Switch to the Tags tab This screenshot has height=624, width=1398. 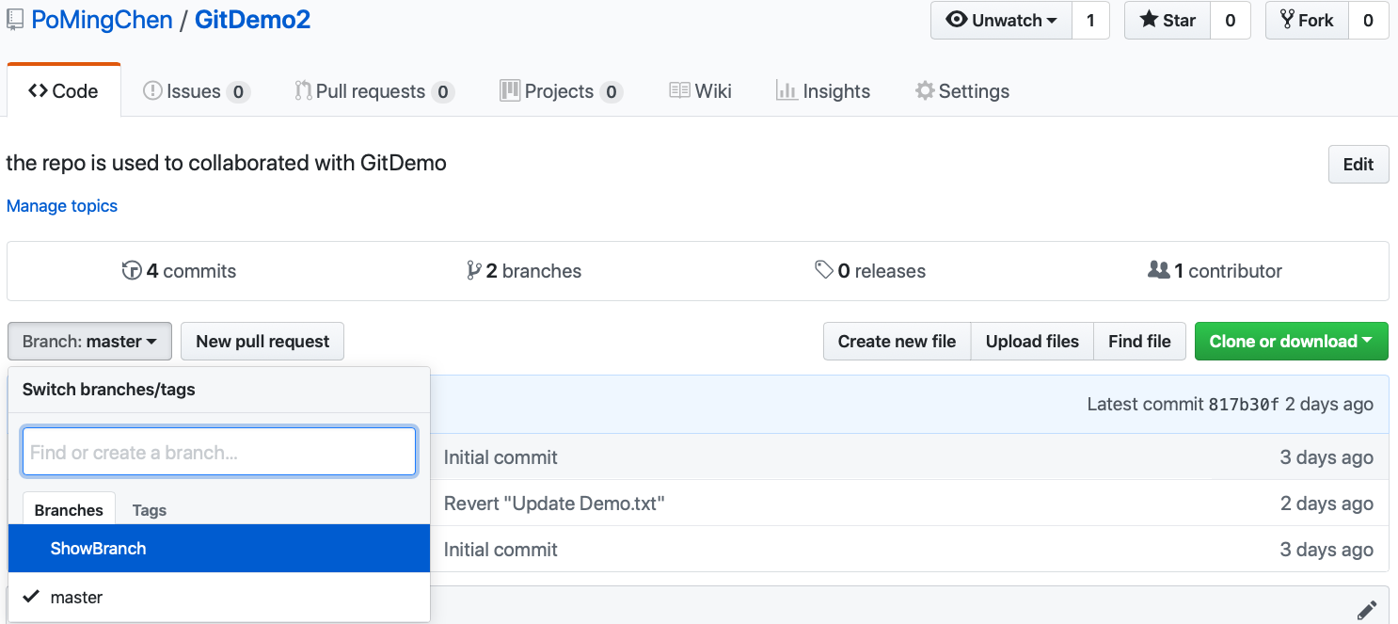pyautogui.click(x=149, y=510)
